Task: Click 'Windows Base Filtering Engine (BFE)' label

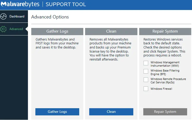Action: coord(165,72)
